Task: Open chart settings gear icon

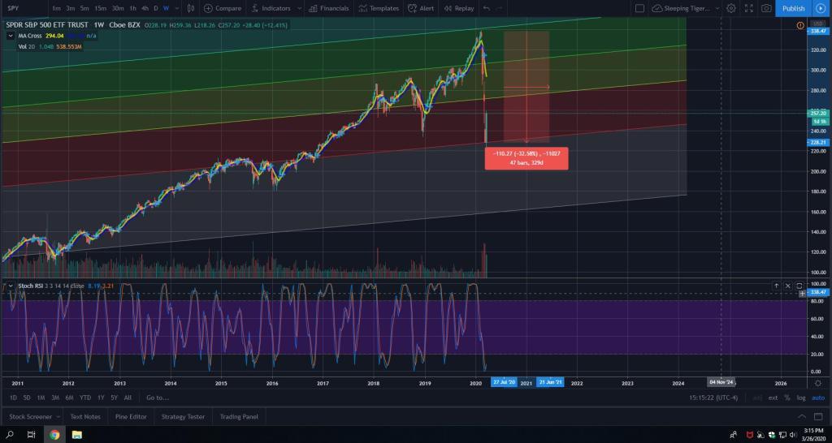Action: coord(731,8)
